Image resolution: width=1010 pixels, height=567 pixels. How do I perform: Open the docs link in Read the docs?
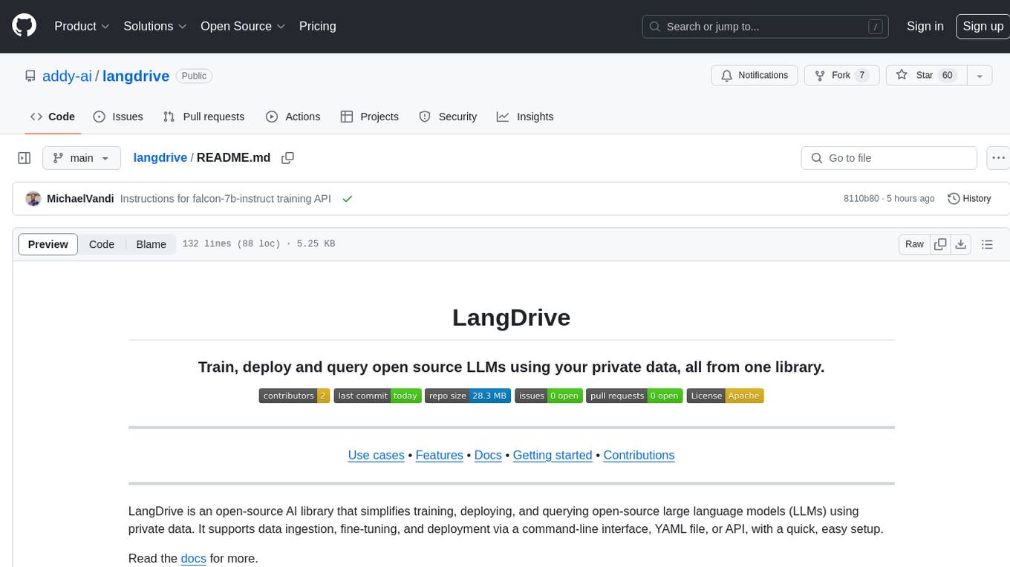(x=193, y=558)
